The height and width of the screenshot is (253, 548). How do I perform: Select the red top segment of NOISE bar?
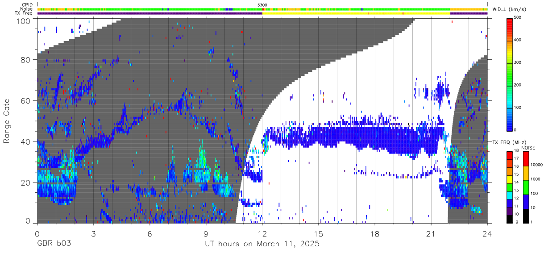coord(526,159)
